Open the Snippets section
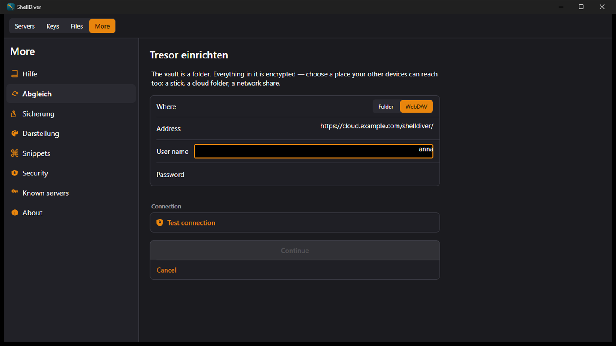The width and height of the screenshot is (616, 346). tap(71, 153)
